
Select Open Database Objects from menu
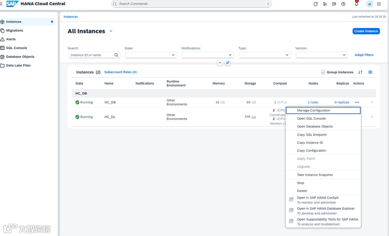coord(323,126)
